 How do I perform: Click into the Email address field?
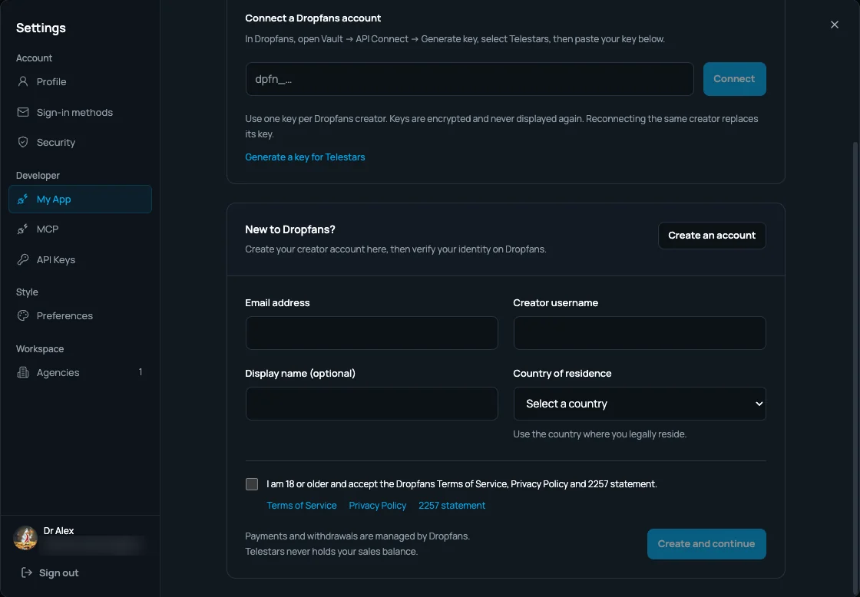click(372, 333)
